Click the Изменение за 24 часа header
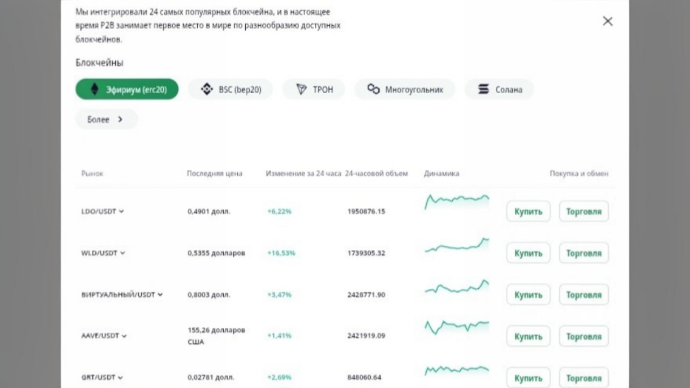The height and width of the screenshot is (388, 690). point(303,174)
